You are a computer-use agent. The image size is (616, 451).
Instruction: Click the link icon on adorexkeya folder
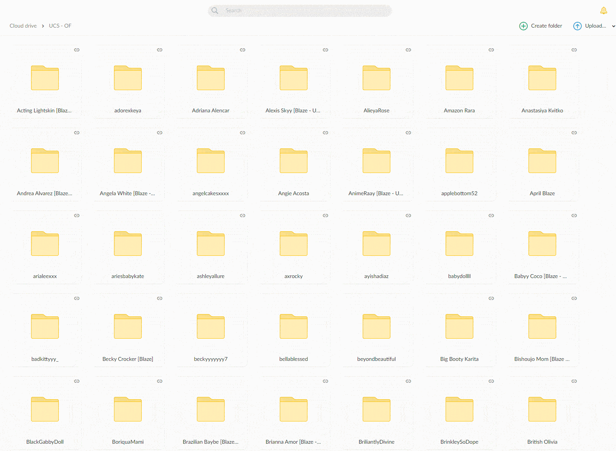[160, 50]
